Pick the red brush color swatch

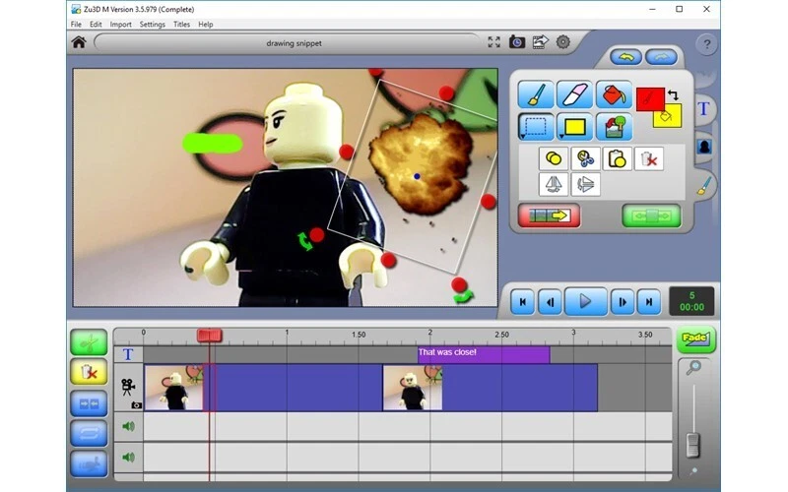coord(648,97)
